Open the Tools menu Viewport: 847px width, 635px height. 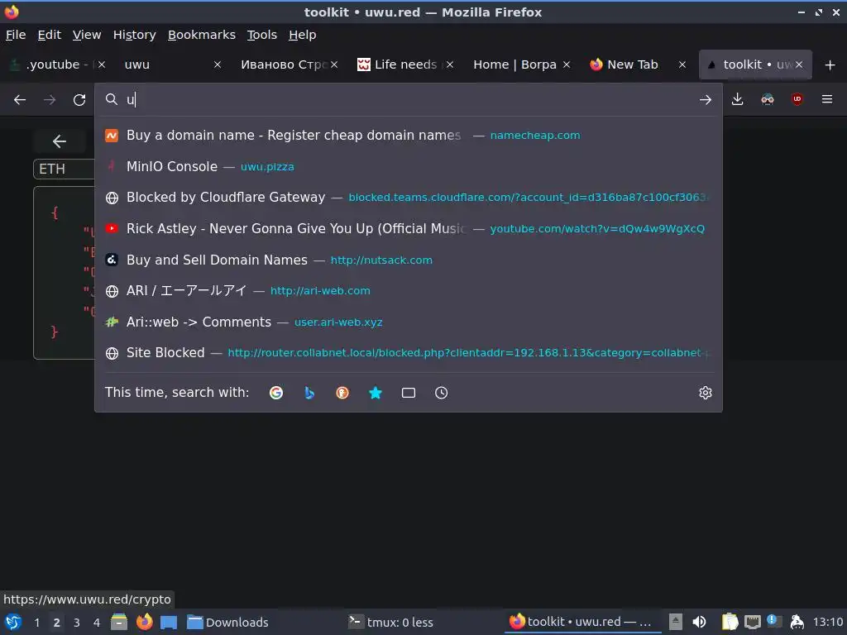[262, 35]
